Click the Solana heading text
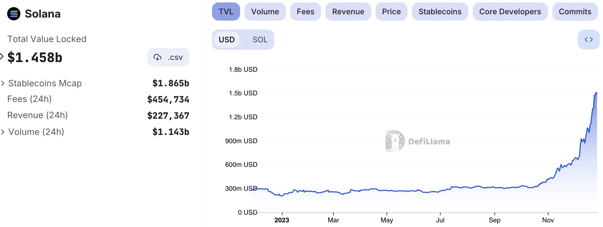Image resolution: width=603 pixels, height=227 pixels. coord(43,14)
